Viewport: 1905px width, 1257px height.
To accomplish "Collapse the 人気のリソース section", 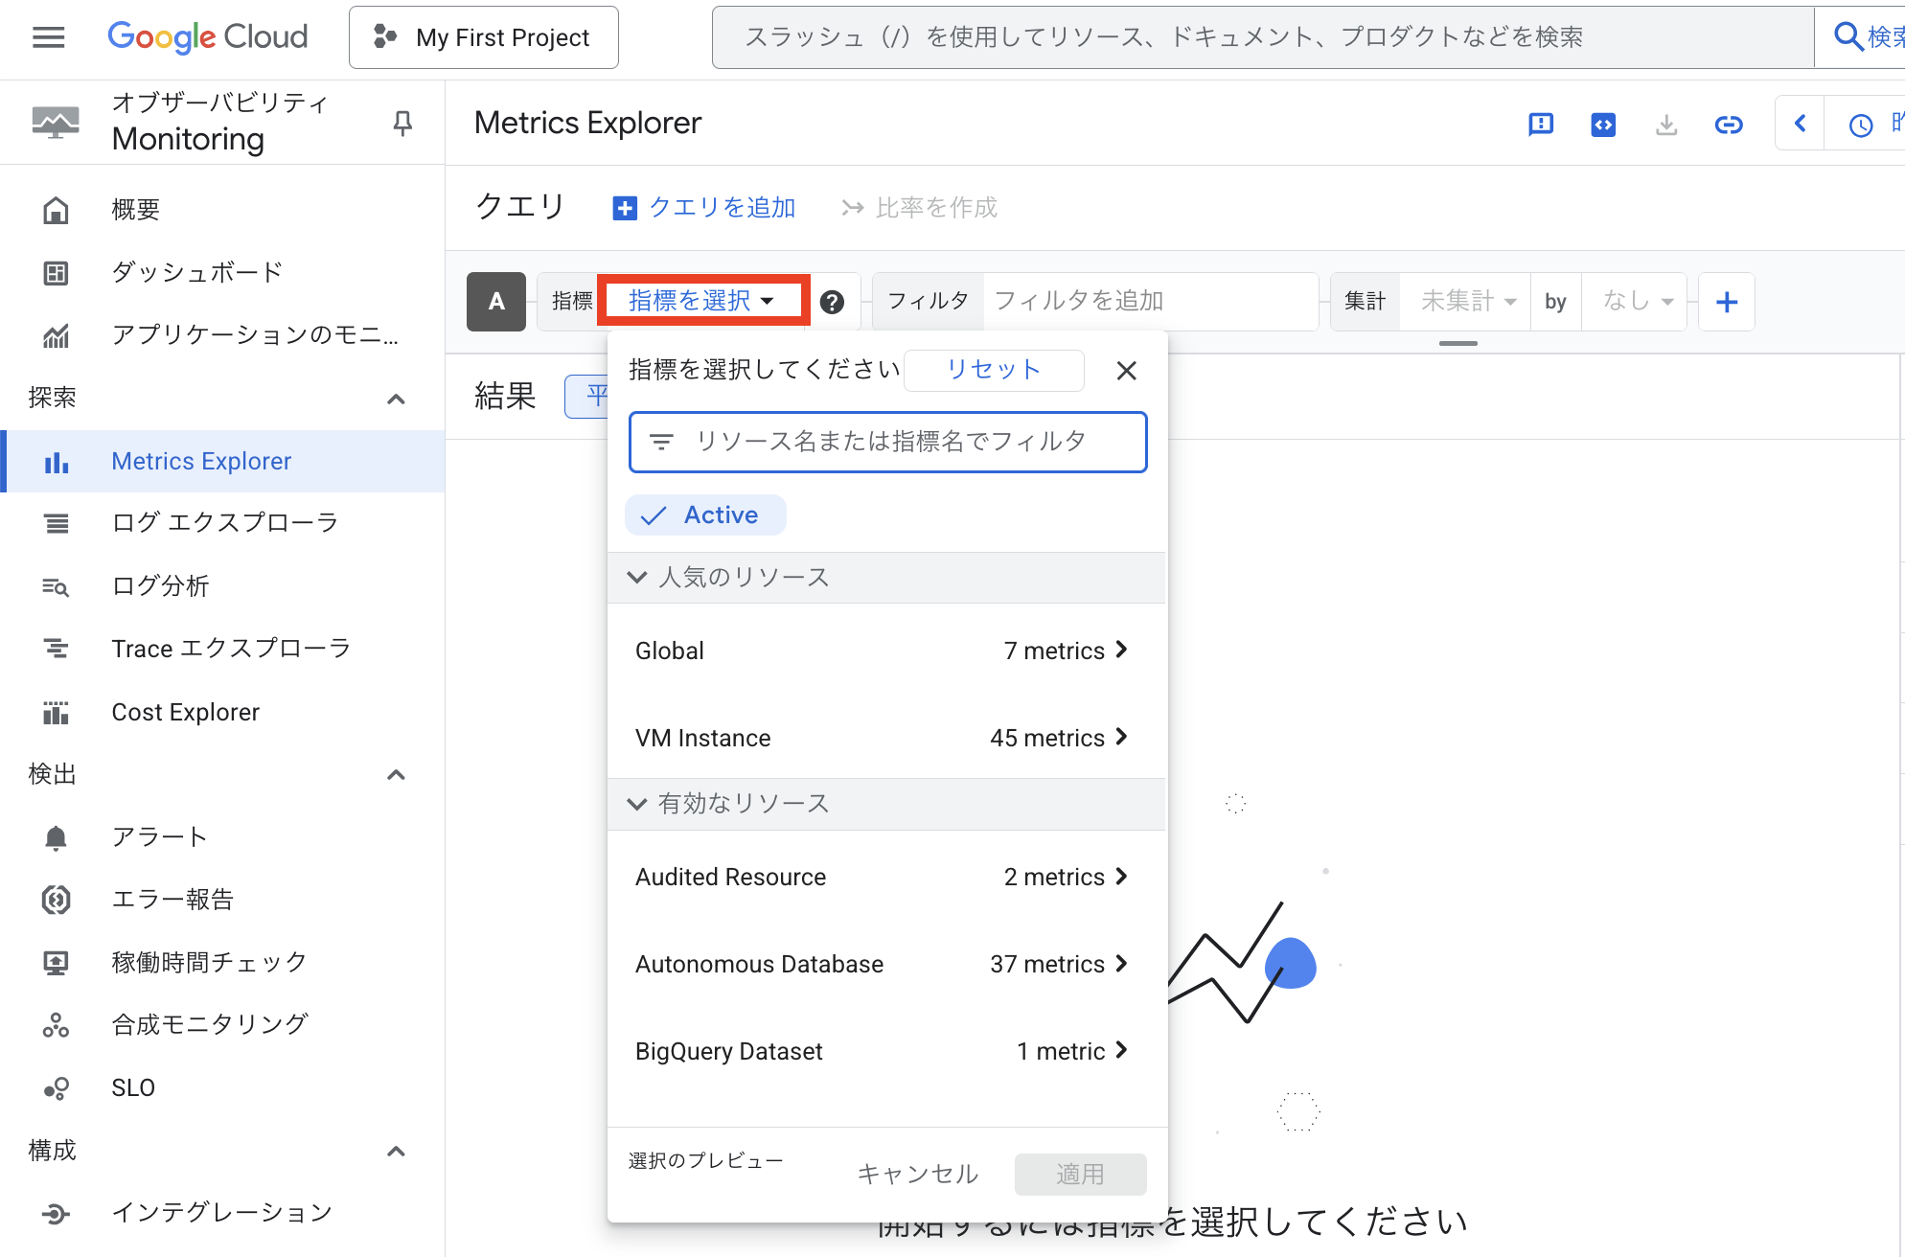I will 637,577.
